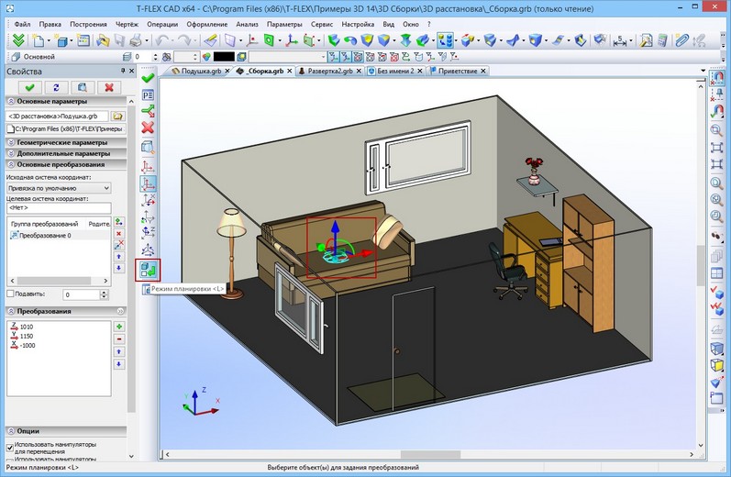Click the green plus add transformation button
Viewport: 731px width, 477px height.
tap(119, 327)
